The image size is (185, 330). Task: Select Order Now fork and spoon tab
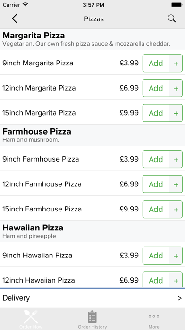pyautogui.click(x=31, y=319)
